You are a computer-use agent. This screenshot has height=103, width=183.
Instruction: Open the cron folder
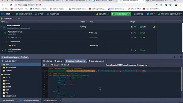7,81
